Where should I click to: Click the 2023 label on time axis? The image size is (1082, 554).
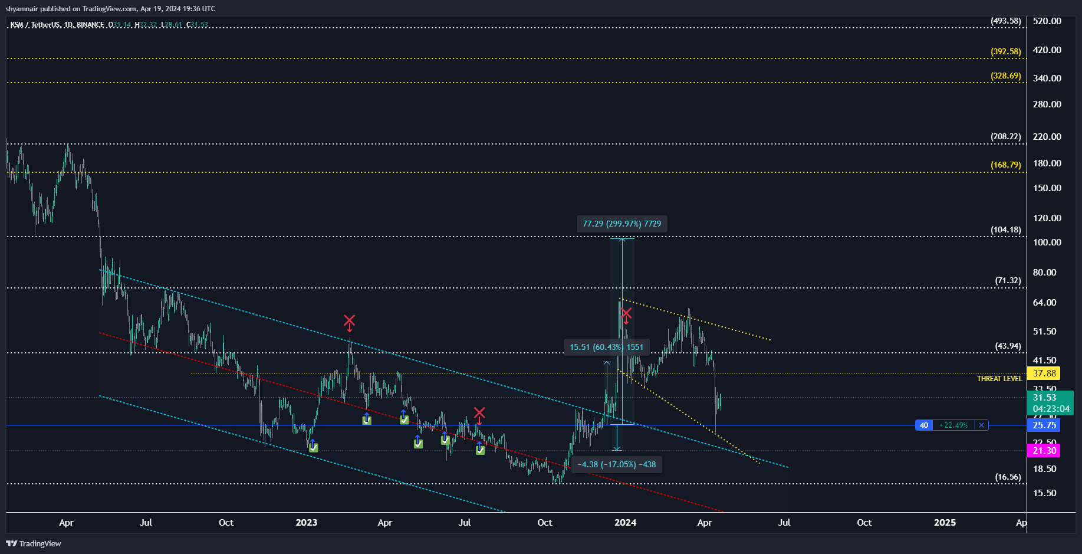tap(307, 522)
